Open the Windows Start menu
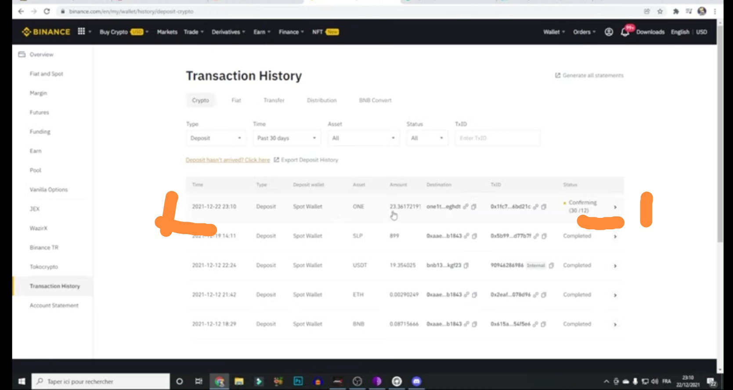 (22, 381)
